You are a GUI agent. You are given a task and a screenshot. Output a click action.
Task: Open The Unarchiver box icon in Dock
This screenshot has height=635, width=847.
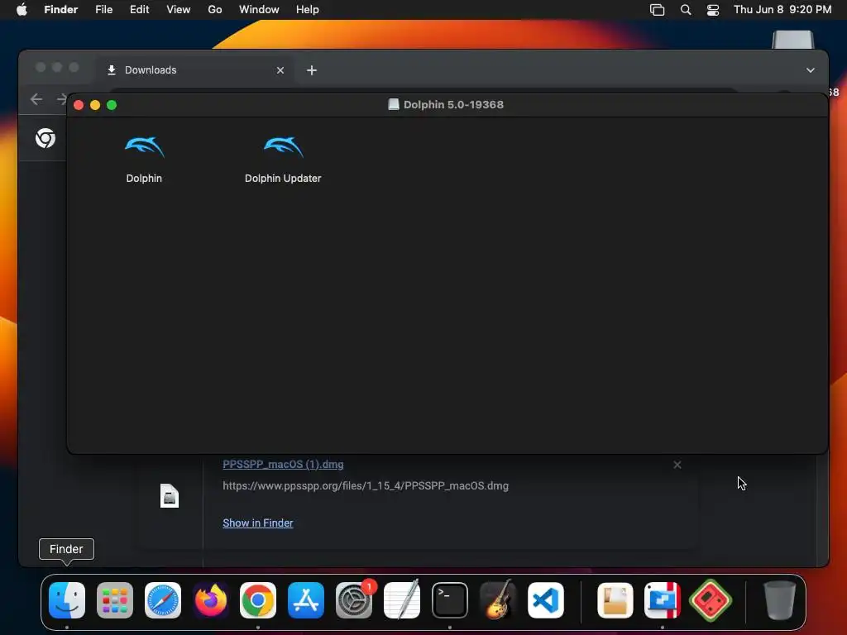coord(615,600)
